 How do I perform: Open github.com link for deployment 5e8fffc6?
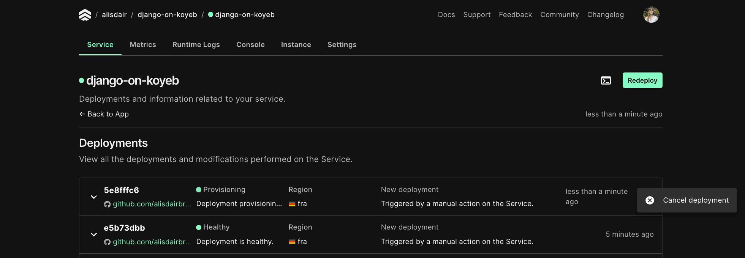152,204
